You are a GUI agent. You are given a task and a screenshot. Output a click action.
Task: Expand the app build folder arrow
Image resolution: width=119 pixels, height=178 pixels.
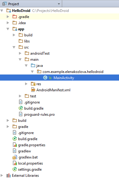click(x=14, y=35)
